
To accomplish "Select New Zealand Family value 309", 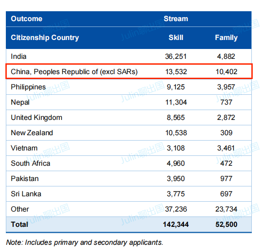I will point(226,133).
